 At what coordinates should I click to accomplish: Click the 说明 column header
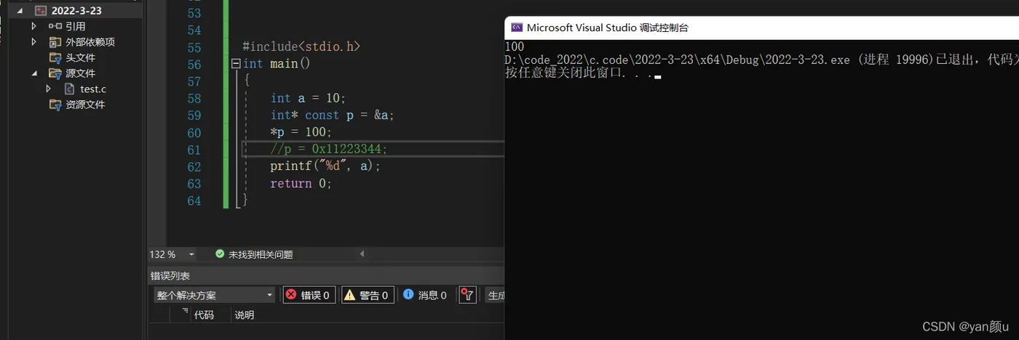(245, 315)
